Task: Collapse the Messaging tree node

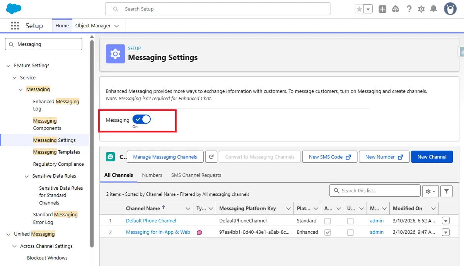Action: pos(21,90)
